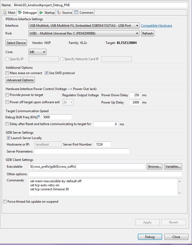192x245 pixels.
Task: Click the Apply button
Action: (148, 222)
